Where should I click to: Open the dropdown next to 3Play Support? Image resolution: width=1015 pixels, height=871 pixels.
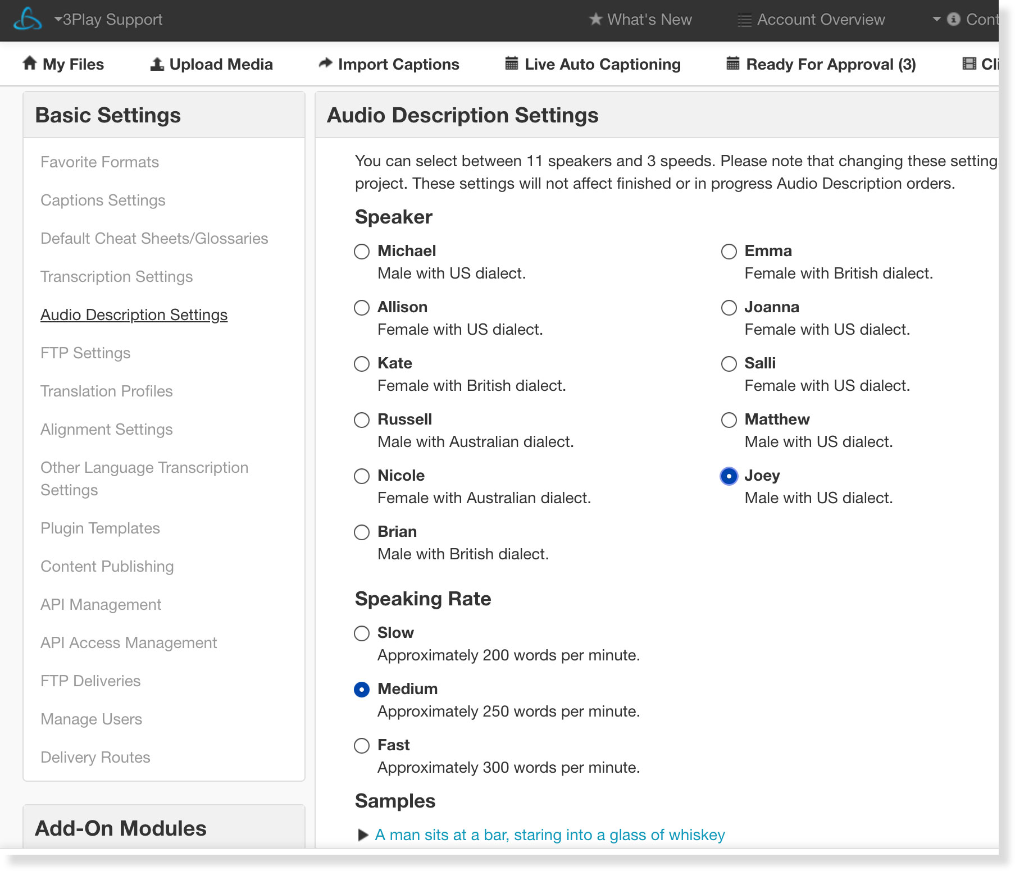58,19
